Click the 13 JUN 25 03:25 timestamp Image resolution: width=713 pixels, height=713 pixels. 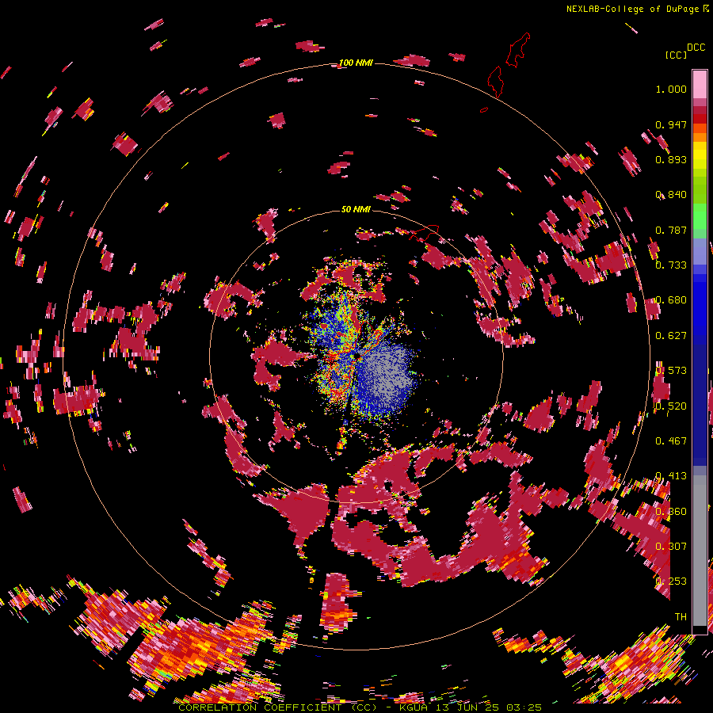click(x=490, y=707)
